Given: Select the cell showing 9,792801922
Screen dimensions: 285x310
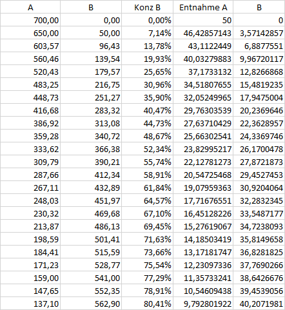Looking at the screenshot, I should point(203,304).
